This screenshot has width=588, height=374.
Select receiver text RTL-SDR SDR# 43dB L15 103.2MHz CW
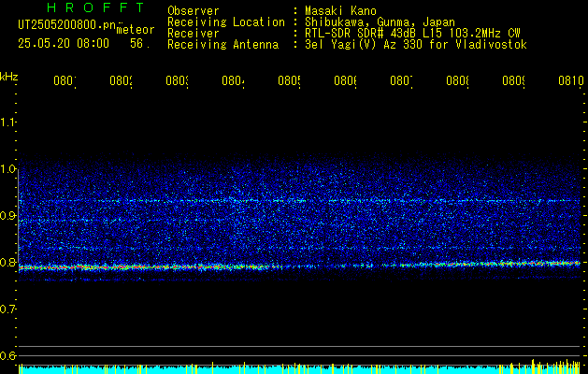pos(412,34)
